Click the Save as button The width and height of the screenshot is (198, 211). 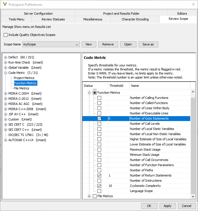coord(148,44)
